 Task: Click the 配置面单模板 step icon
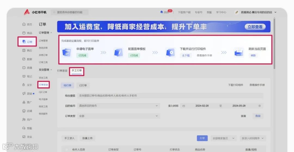pos(118,52)
